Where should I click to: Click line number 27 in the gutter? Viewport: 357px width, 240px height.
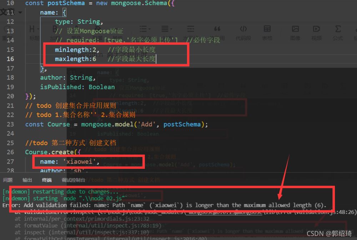[10, 162]
